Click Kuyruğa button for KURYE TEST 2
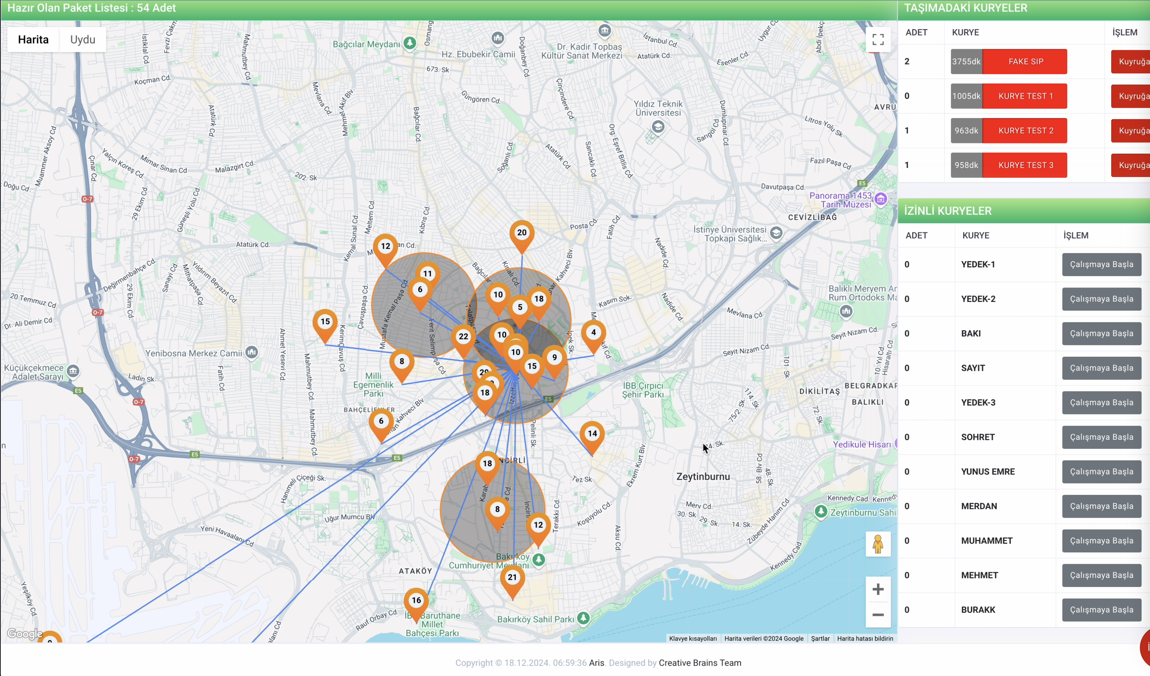The height and width of the screenshot is (676, 1150). pyautogui.click(x=1130, y=131)
